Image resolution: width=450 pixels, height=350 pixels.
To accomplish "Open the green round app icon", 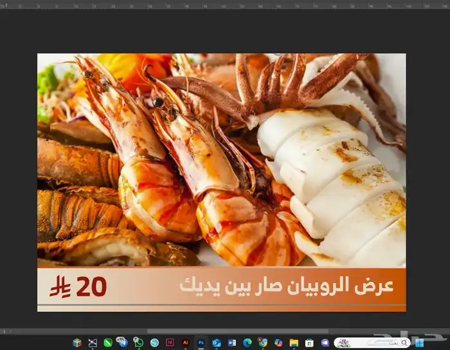I will coord(108,342).
